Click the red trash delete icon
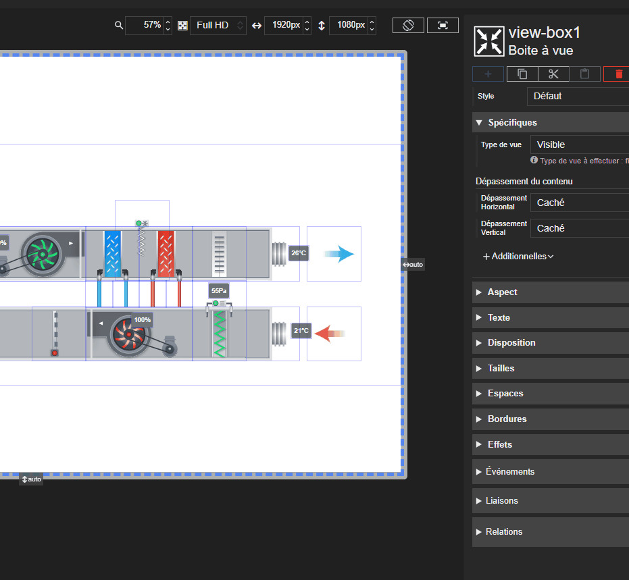 tap(619, 74)
